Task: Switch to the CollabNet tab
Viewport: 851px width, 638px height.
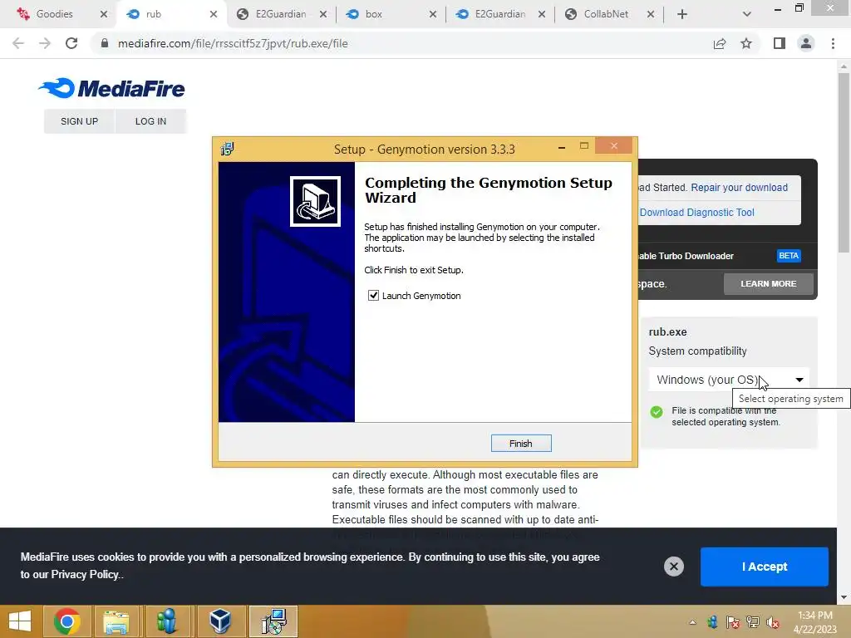Action: pos(606,14)
